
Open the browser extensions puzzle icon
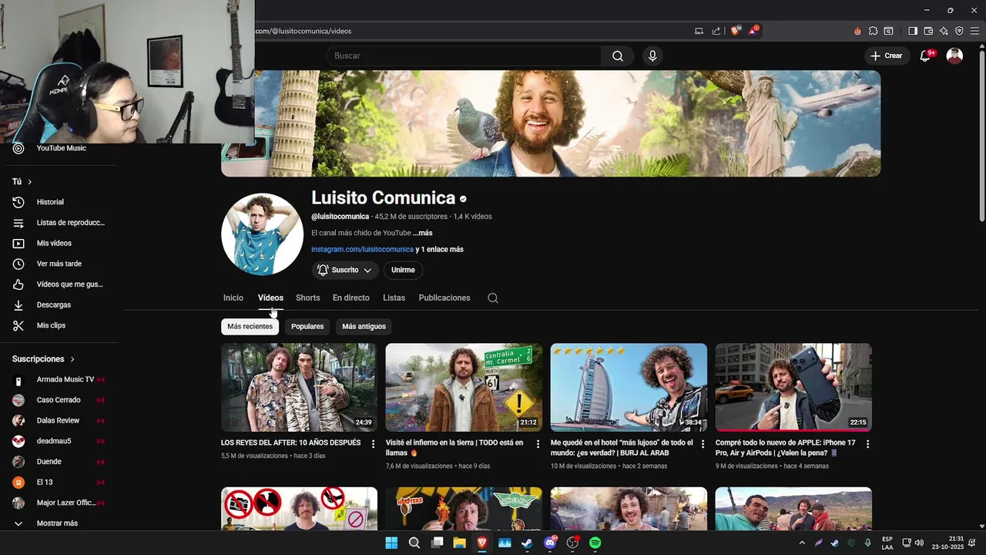(x=873, y=31)
